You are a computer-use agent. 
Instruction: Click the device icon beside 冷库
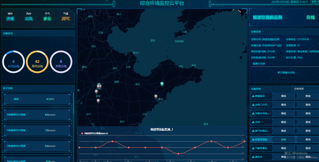(x=253, y=122)
